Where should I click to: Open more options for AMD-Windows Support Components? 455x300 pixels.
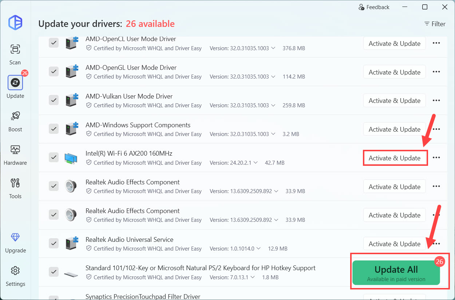436,129
